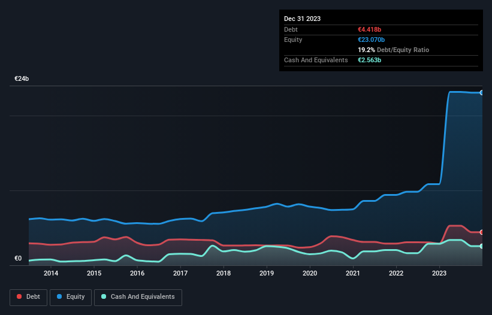Click the 2017 x-axis label
Screen dimensions: 492x315
pyautogui.click(x=180, y=273)
